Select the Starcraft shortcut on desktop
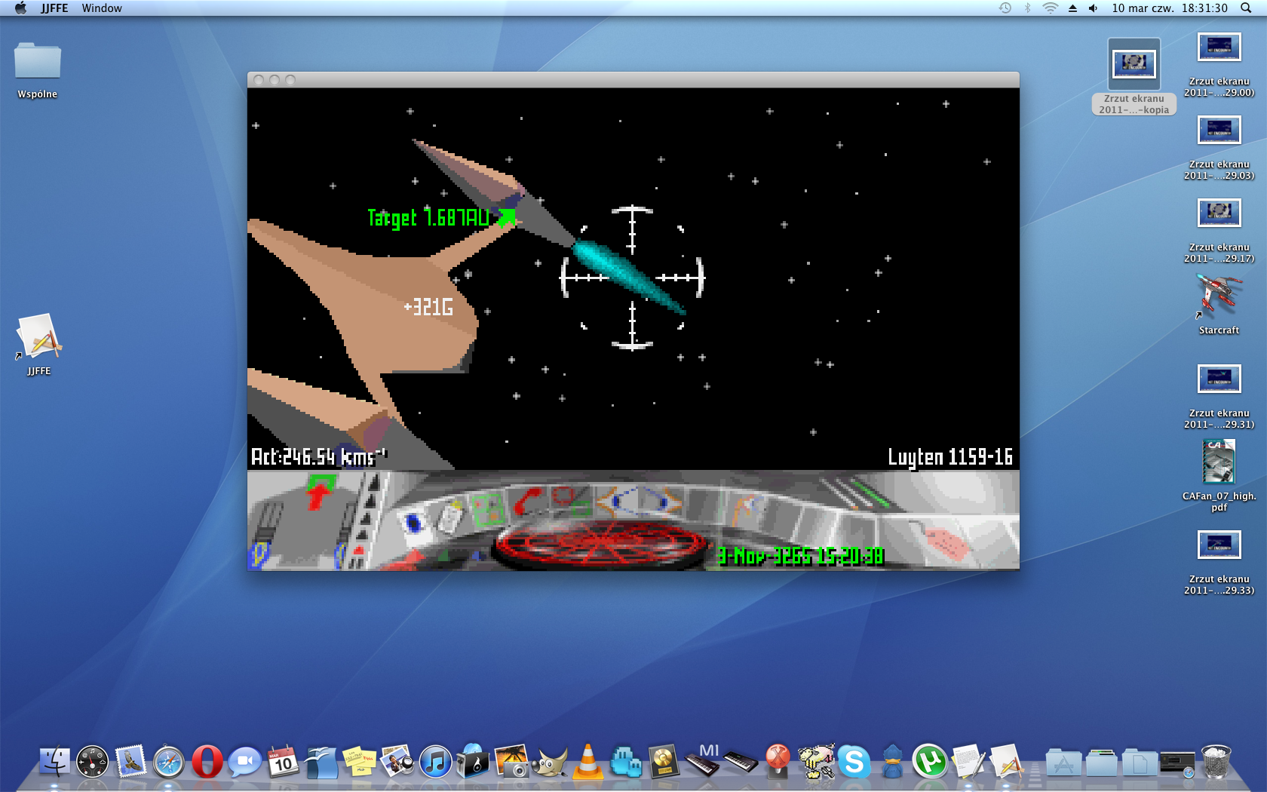Viewport: 1267px width, 792px height. pyautogui.click(x=1219, y=303)
